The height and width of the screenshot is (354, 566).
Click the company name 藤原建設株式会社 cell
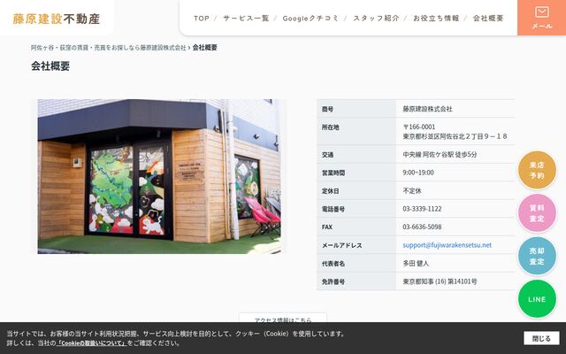tap(427, 109)
